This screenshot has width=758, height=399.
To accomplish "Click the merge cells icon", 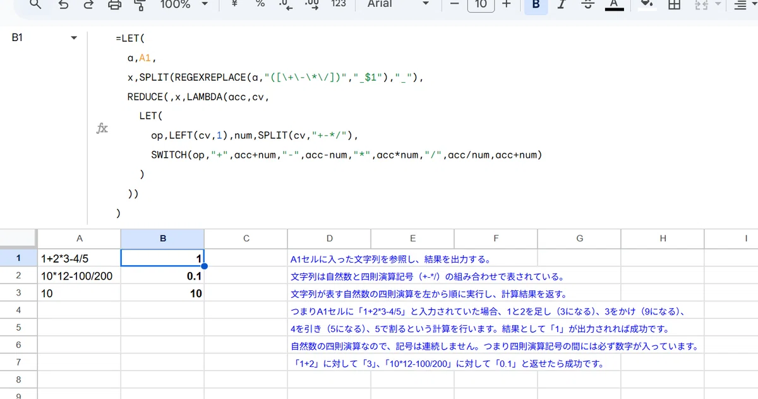I will [702, 4].
